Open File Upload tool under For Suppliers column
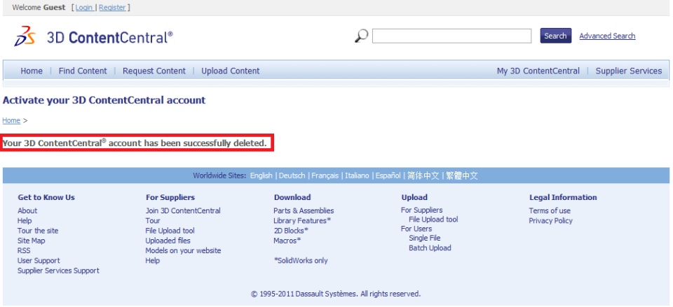The height and width of the screenshot is (307, 673). 170,231
